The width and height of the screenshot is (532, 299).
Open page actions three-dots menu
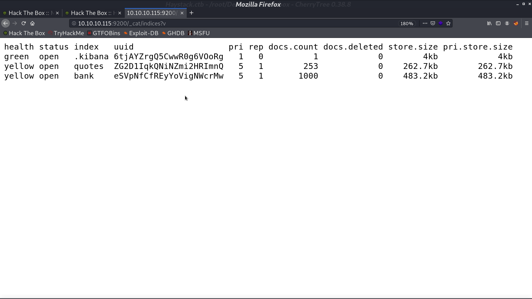(x=425, y=24)
